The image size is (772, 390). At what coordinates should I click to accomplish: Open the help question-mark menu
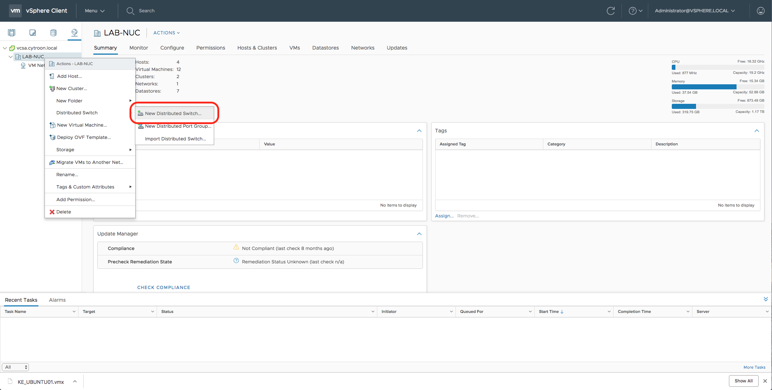(x=636, y=11)
